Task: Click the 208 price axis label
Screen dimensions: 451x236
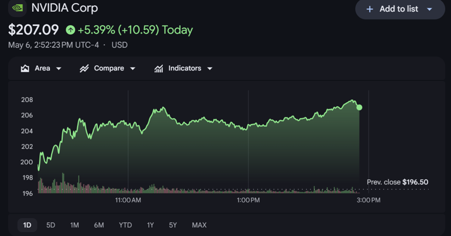Action: click(x=27, y=100)
